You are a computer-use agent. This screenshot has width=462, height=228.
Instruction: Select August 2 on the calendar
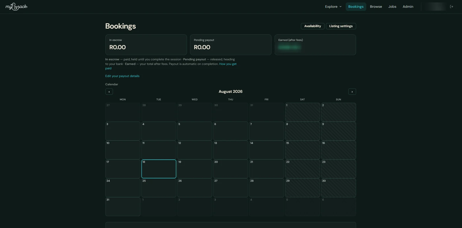[x=338, y=112]
